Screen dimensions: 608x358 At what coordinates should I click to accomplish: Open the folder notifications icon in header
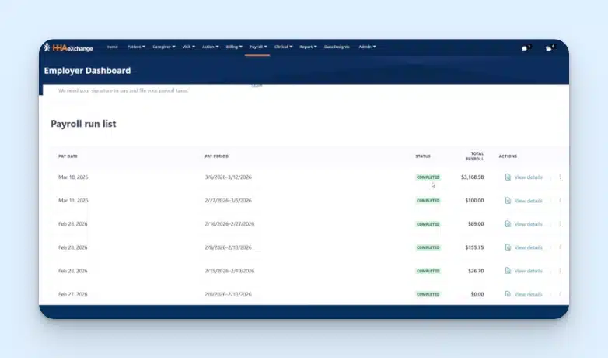pos(549,48)
